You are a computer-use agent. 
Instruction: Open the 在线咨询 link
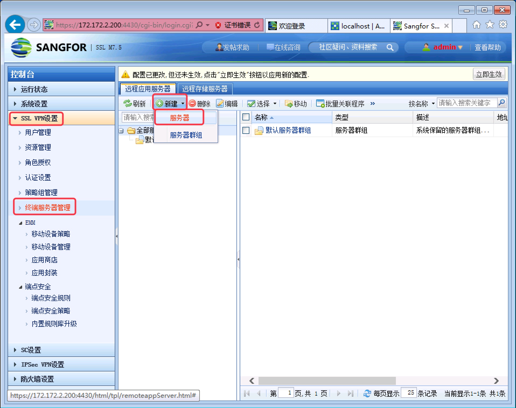pos(283,47)
